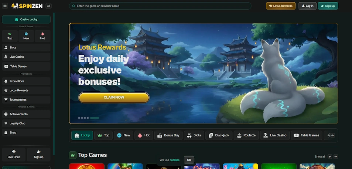Go to first banner slide dot

(x=79, y=118)
